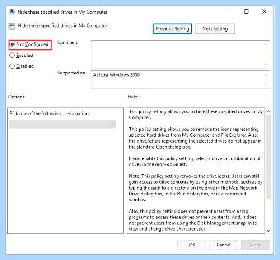Click Supported on box scroll up arrow

coord(266,75)
